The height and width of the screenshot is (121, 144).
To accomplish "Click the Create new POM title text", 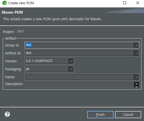I will coord(21,3).
